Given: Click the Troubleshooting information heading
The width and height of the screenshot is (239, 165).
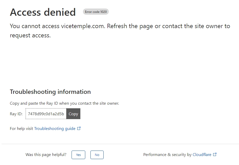Looking at the screenshot, I should (50, 92).
